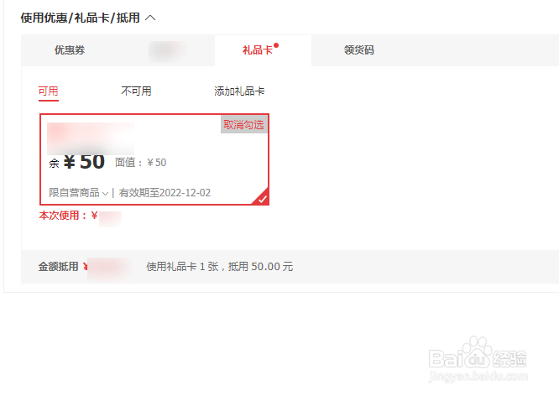Open the 领货码 tab
The image size is (559, 396).
pos(359,50)
